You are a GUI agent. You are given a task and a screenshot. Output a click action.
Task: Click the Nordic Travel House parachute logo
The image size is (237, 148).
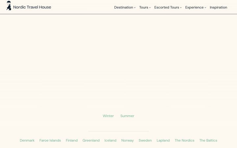coord(9,6)
